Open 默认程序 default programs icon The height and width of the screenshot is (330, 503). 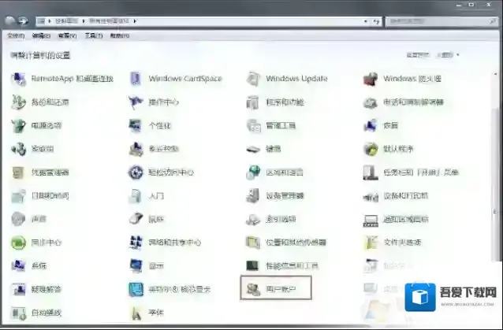(371, 149)
